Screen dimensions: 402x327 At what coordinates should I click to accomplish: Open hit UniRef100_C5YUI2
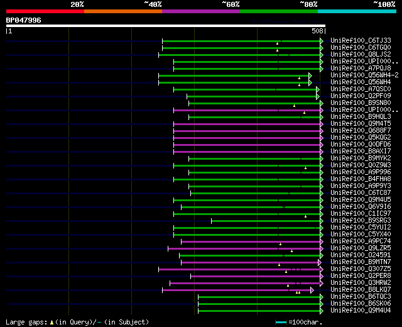[x=361, y=228]
